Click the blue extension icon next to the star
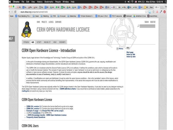Viewport: 173px width, 130px height. tap(150, 12)
